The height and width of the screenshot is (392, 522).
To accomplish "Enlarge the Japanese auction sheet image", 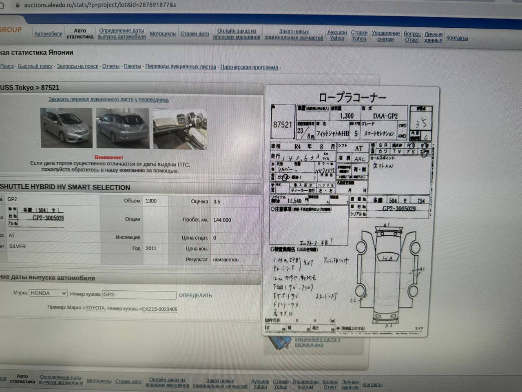I will (351, 210).
